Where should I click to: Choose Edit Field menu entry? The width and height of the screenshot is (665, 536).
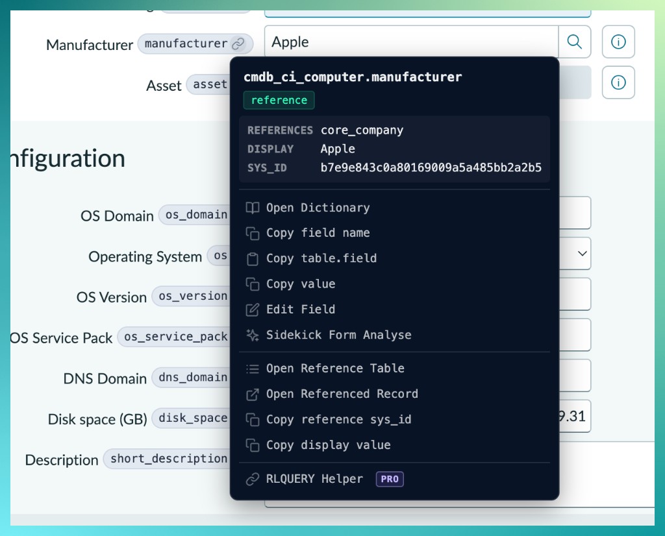coord(394,310)
